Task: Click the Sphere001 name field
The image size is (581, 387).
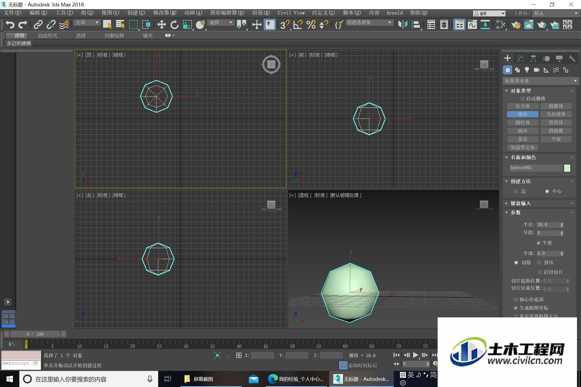Action: (535, 168)
